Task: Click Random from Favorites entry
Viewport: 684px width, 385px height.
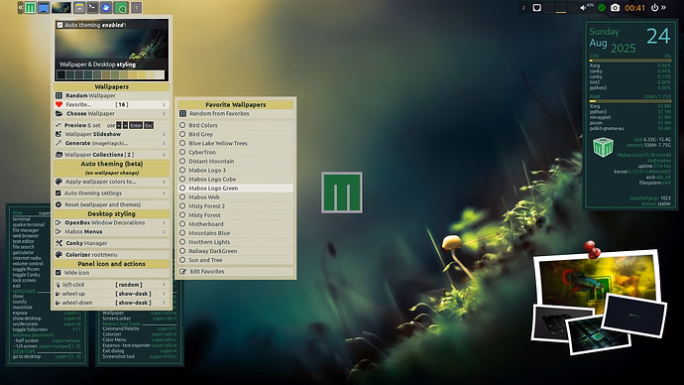Action: click(236, 113)
